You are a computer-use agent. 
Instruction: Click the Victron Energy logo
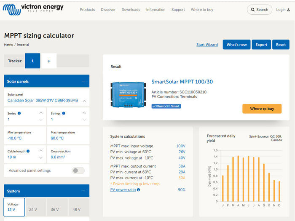click(33, 8)
